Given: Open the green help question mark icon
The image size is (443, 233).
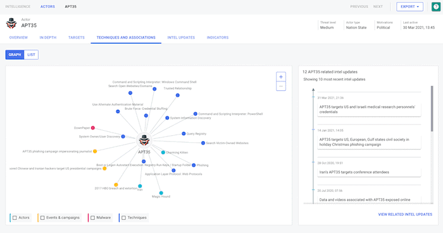Looking at the screenshot, I should tap(436, 6).
